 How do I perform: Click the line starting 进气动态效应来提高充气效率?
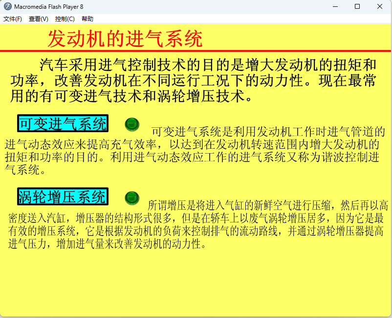pos(192,144)
